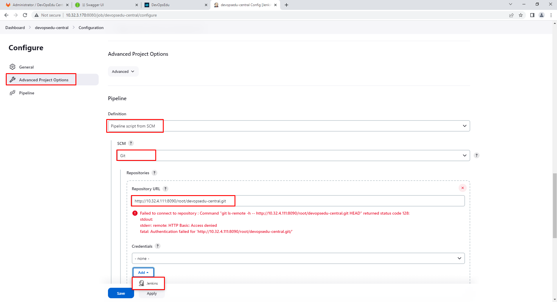
Task: Close the Administrator / DevOpsEdu GitLab tab
Action: point(67,5)
